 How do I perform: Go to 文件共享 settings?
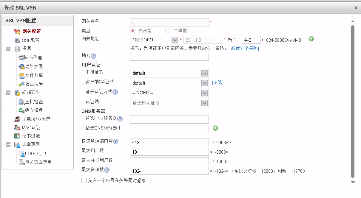tap(34, 75)
